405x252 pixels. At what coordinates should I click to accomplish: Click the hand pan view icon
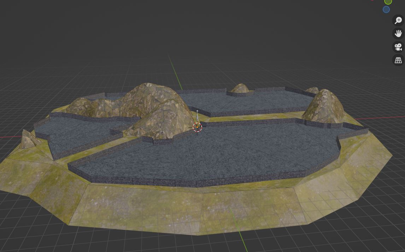point(398,34)
